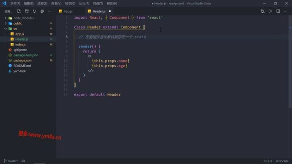292x164 pixels.
Task: Open yarn.lock file
Action: tap(19, 71)
